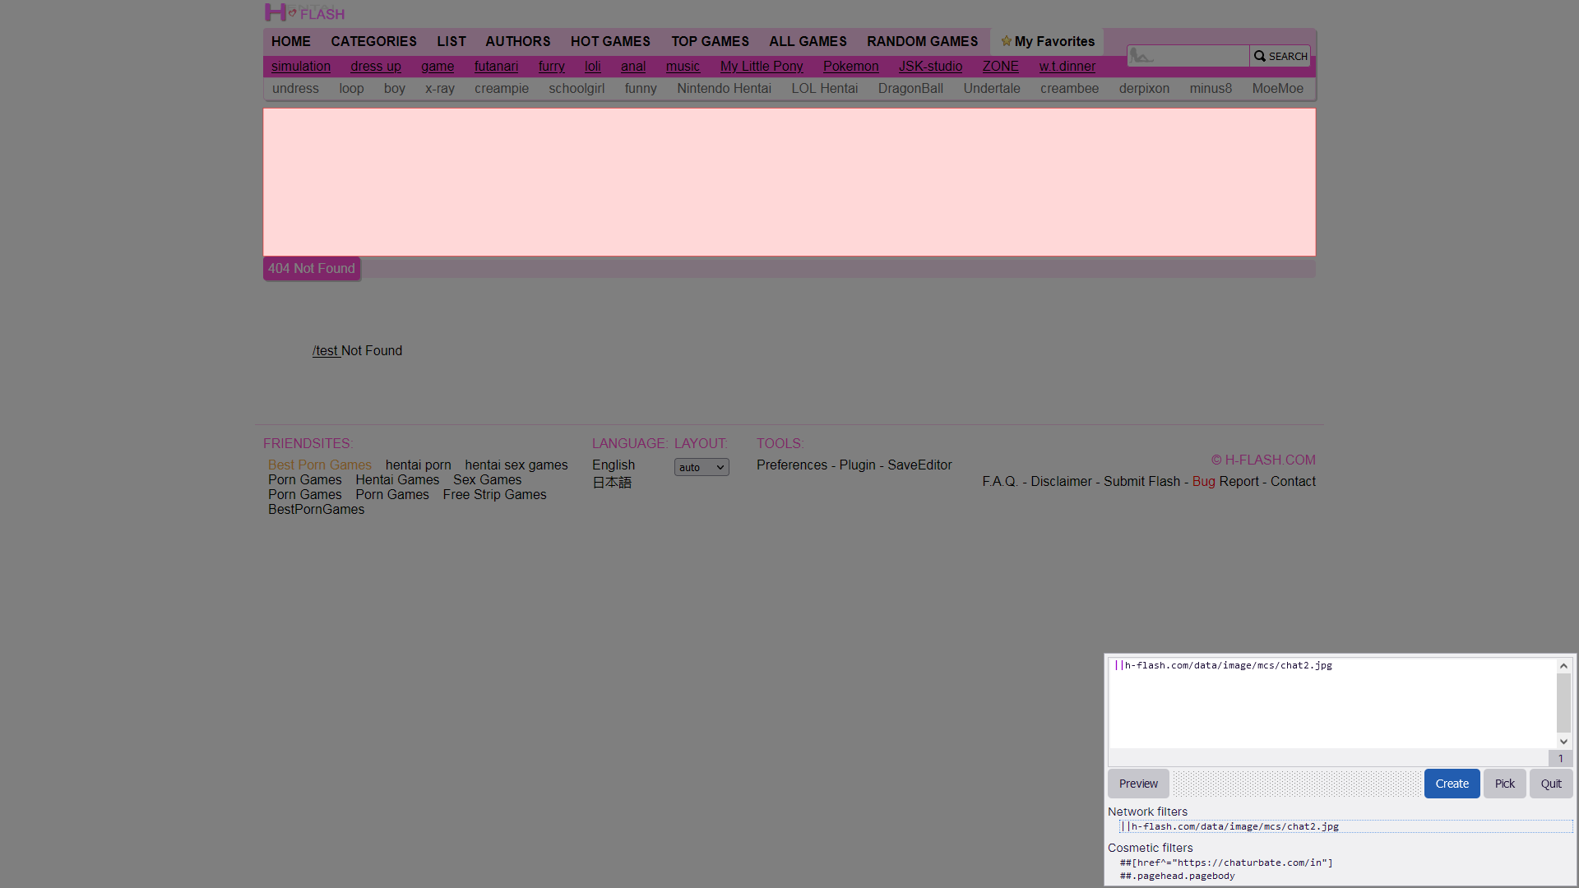Select the ##.pagehead.pagebody cosmetic filter
This screenshot has height=888, width=1579.
tap(1177, 876)
